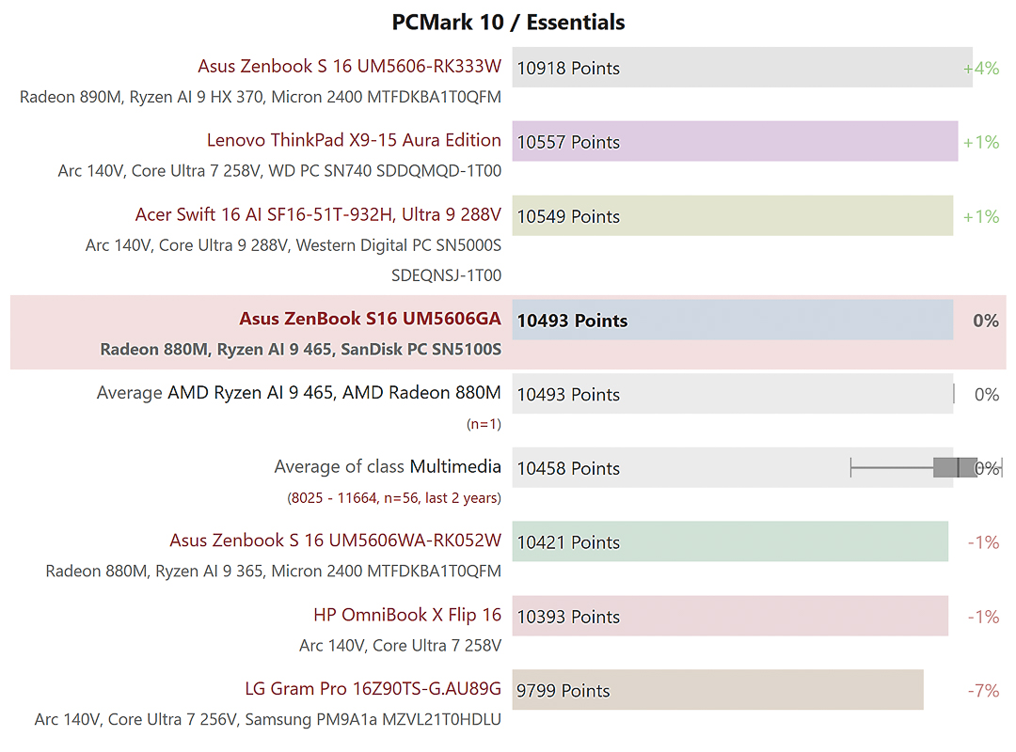Click the 10549 Points bar
The height and width of the screenshot is (752, 1016).
coord(732,216)
